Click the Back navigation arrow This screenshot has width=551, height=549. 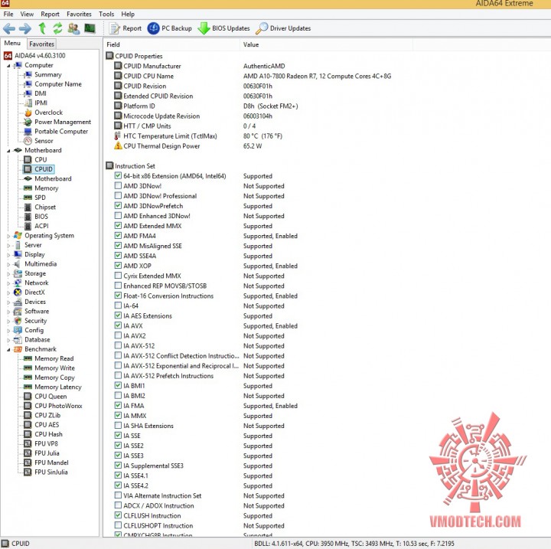pyautogui.click(x=8, y=28)
